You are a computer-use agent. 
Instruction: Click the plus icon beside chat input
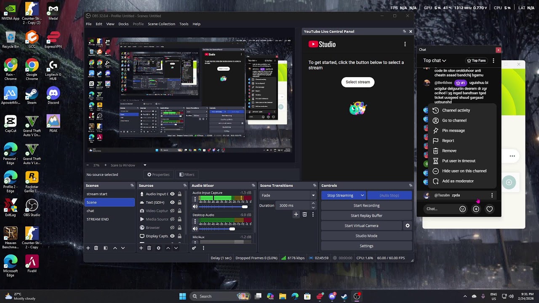click(x=476, y=209)
